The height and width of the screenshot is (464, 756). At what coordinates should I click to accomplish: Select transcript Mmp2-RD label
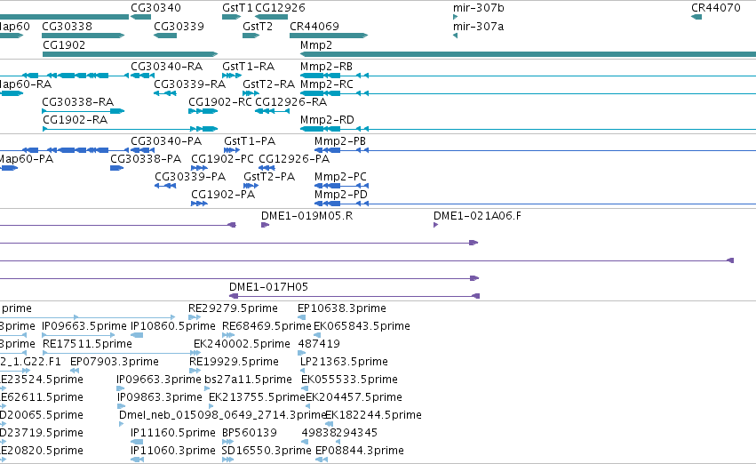(327, 120)
